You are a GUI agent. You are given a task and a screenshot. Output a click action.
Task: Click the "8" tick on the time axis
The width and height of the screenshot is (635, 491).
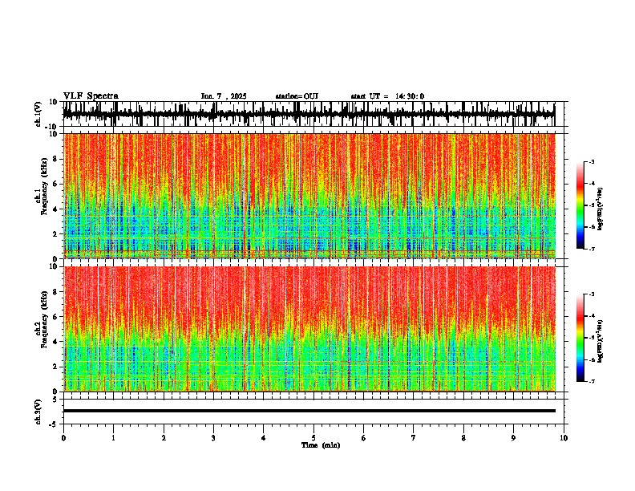[463, 438]
